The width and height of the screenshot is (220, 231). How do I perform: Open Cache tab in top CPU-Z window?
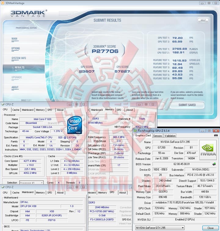click(16, 110)
